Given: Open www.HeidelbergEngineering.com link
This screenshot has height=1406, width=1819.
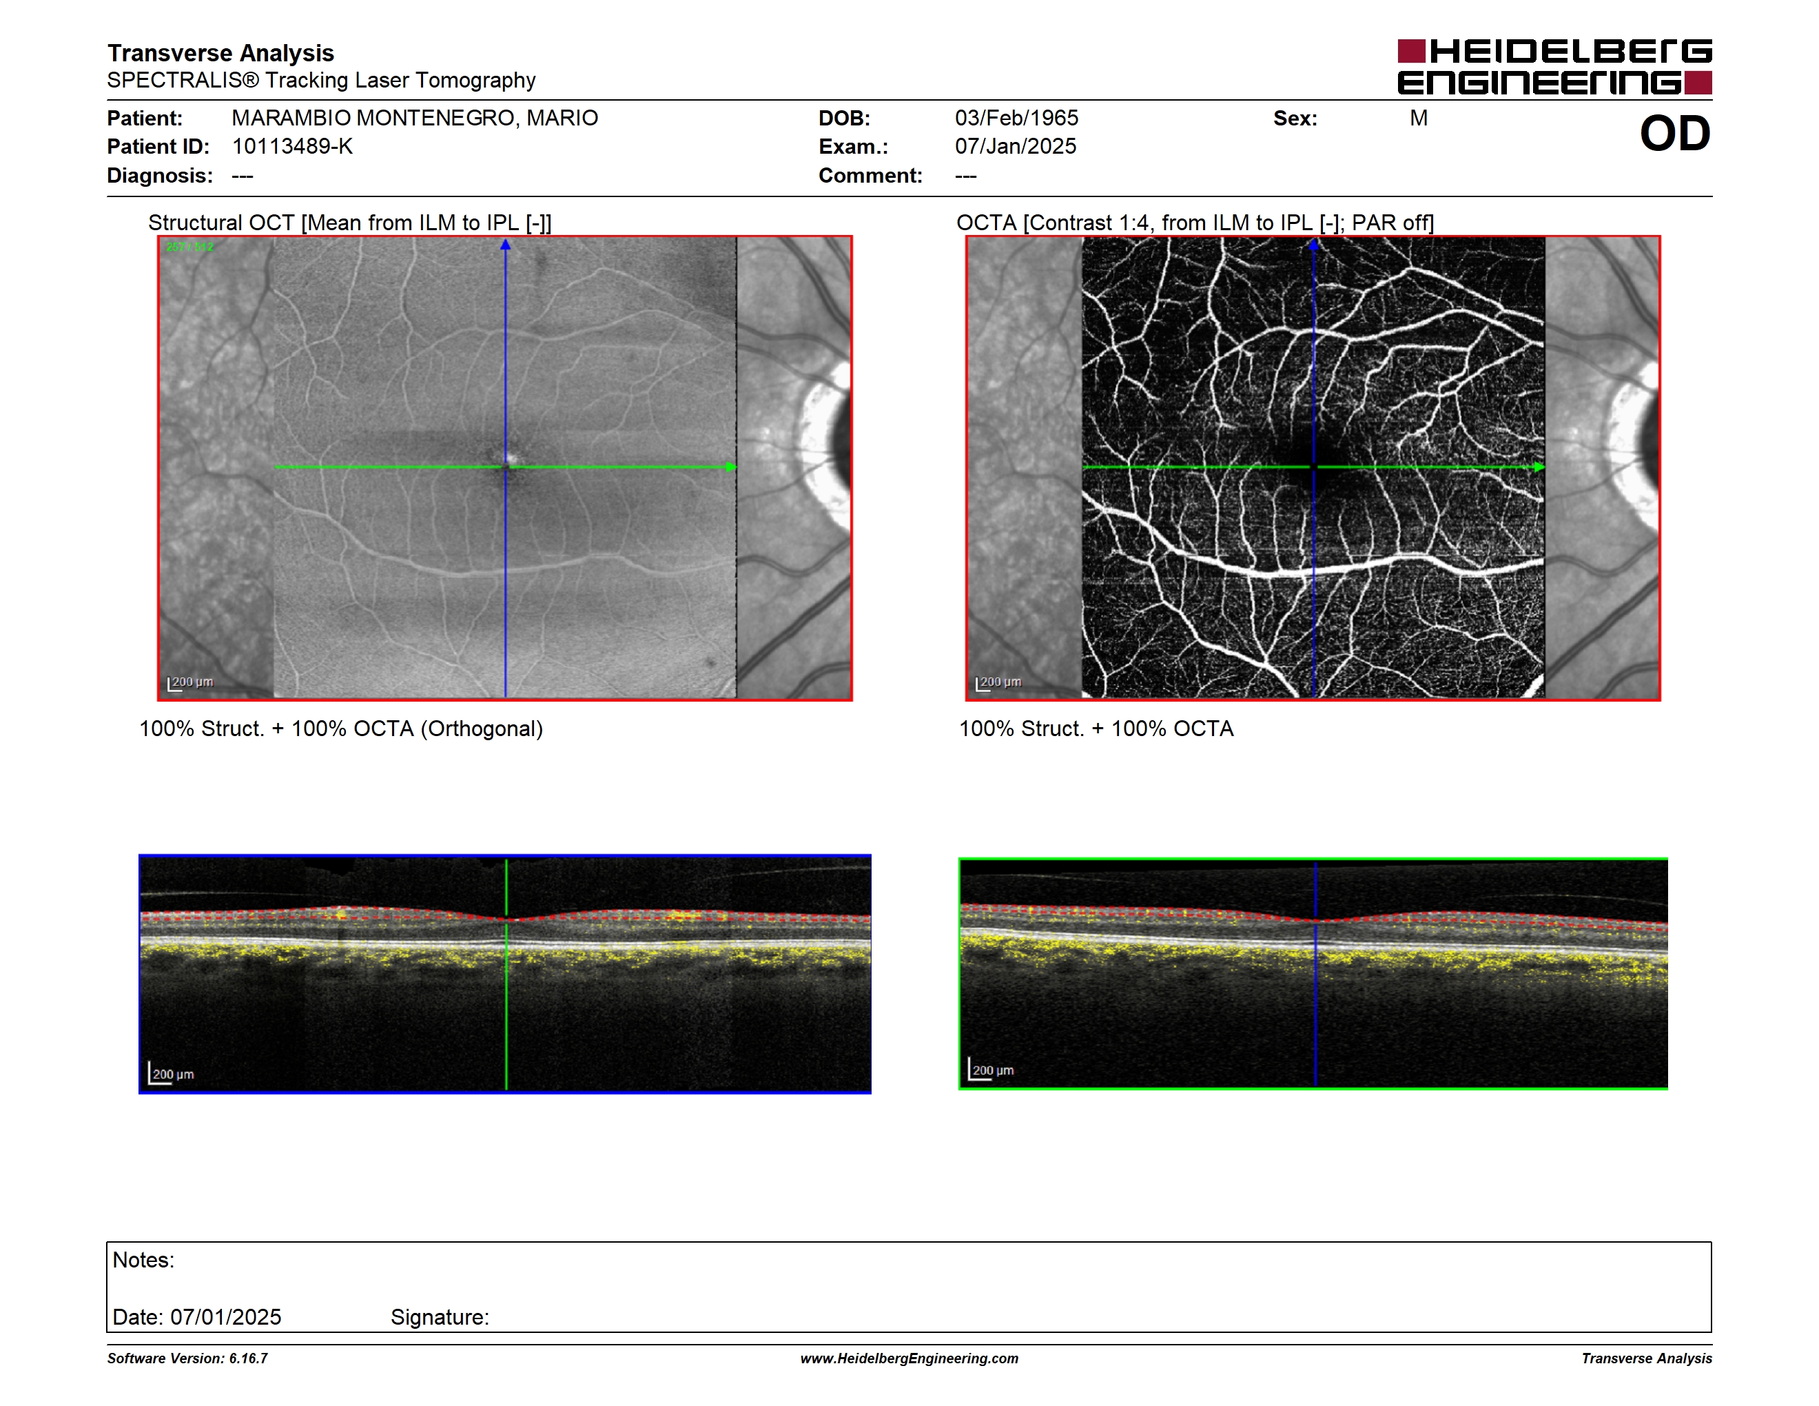Looking at the screenshot, I should (909, 1358).
